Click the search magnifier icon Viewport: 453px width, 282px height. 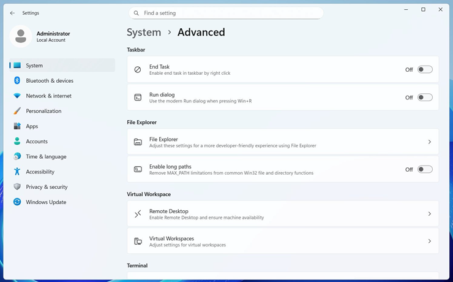point(137,13)
